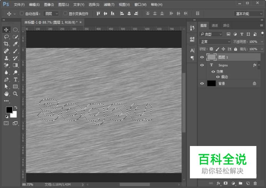
Task: Select the Blur tool
Action: click(6, 72)
